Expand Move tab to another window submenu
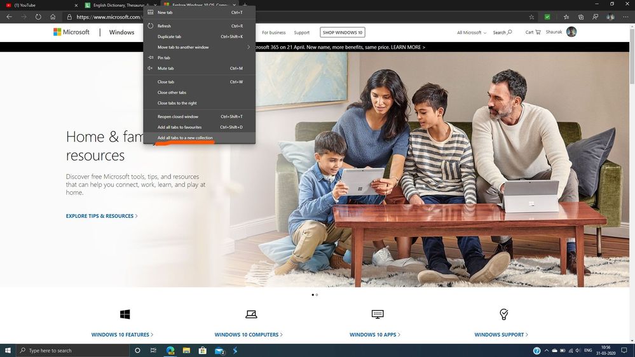This screenshot has height=357, width=635. coord(199,47)
